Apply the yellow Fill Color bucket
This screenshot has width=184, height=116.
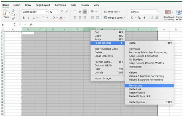tap(54, 18)
